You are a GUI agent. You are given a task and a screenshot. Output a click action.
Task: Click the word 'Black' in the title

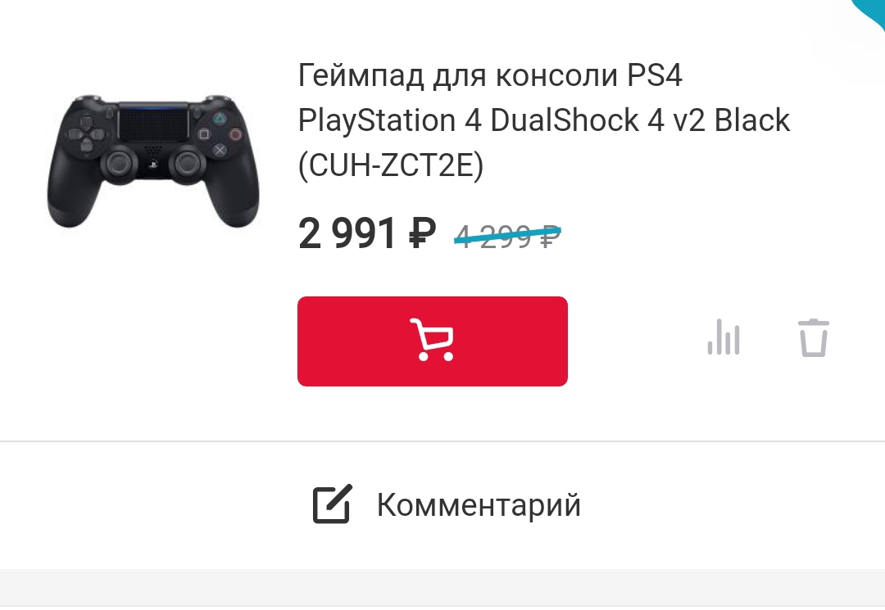(751, 120)
